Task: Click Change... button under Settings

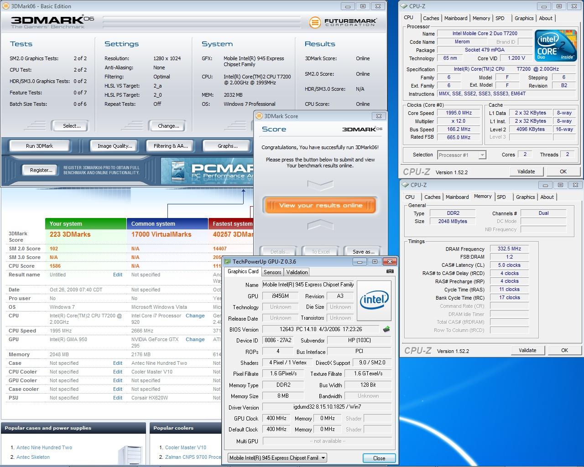Action: click(x=168, y=126)
